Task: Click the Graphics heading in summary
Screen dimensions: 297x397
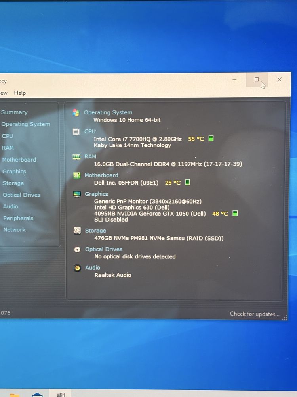Action: pyautogui.click(x=97, y=194)
